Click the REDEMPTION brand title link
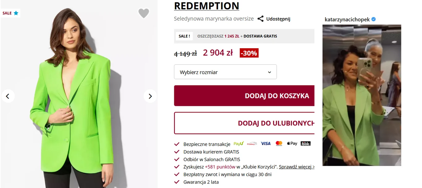Viewport: 422px width, 188px height. pyautogui.click(x=206, y=6)
